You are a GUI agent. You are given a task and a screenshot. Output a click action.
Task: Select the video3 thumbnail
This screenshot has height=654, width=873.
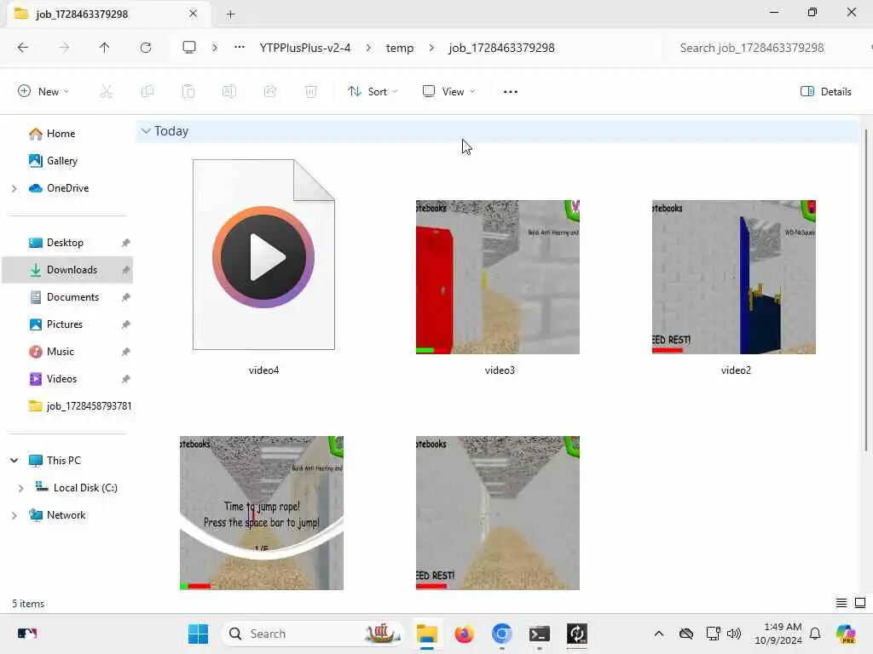[498, 277]
